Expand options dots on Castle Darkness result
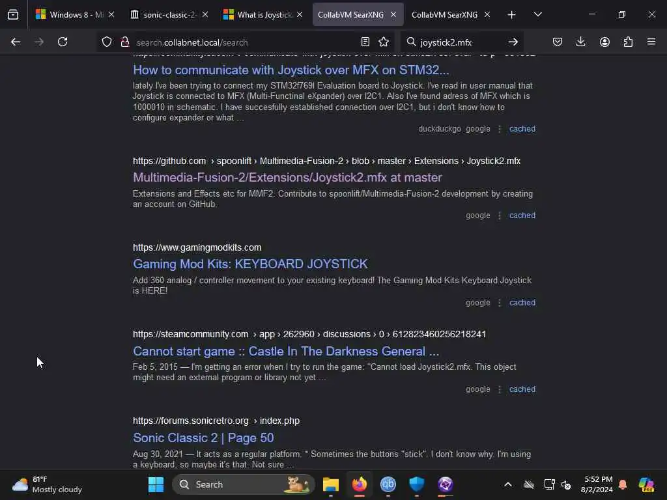This screenshot has width=667, height=500. tap(500, 389)
